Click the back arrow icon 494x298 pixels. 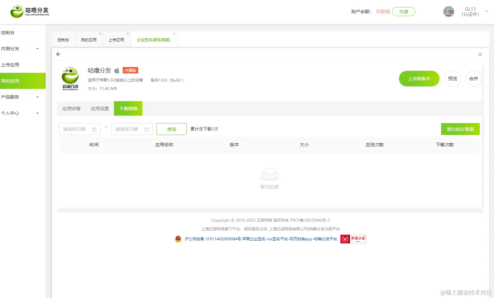(58, 54)
